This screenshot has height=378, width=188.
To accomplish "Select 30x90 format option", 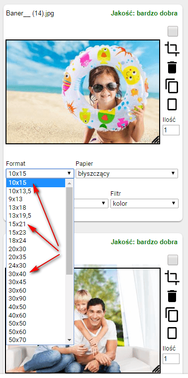I will 36,299.
